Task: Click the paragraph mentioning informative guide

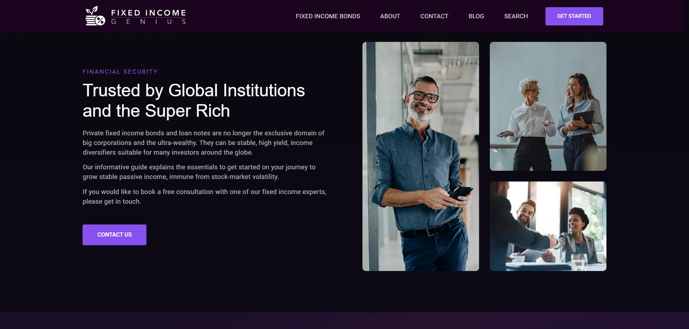Action: [x=199, y=172]
